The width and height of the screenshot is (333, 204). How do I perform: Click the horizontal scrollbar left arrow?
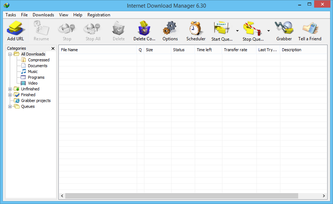click(x=62, y=196)
